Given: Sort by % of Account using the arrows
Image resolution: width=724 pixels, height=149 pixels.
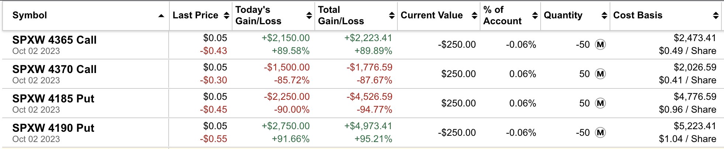Looking at the screenshot, I should [535, 15].
